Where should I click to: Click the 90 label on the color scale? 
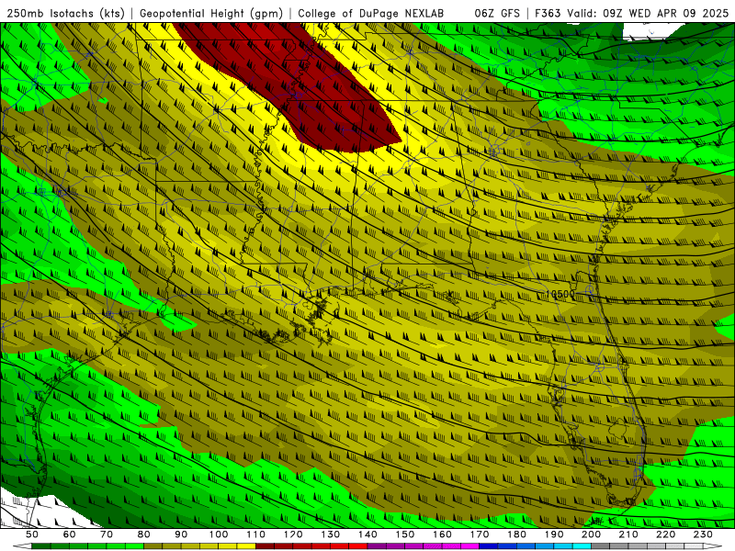coord(181,534)
